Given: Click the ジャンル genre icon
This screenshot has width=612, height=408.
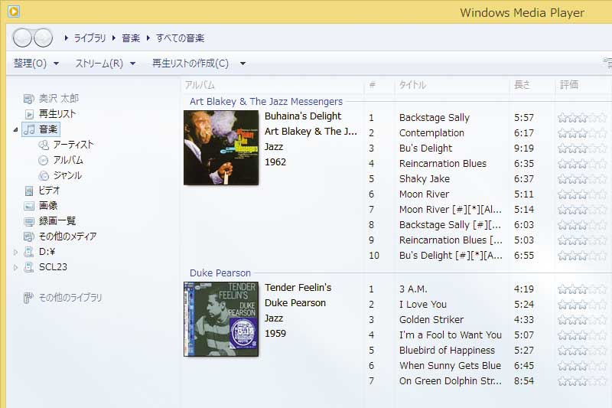Looking at the screenshot, I should 44,175.
